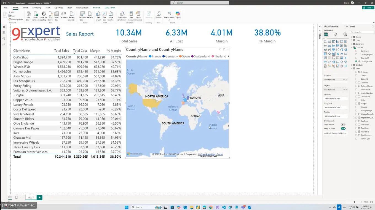Screen dimensions: 375x210
Task: Click the Data pane Search field
Action: tap(361, 32)
